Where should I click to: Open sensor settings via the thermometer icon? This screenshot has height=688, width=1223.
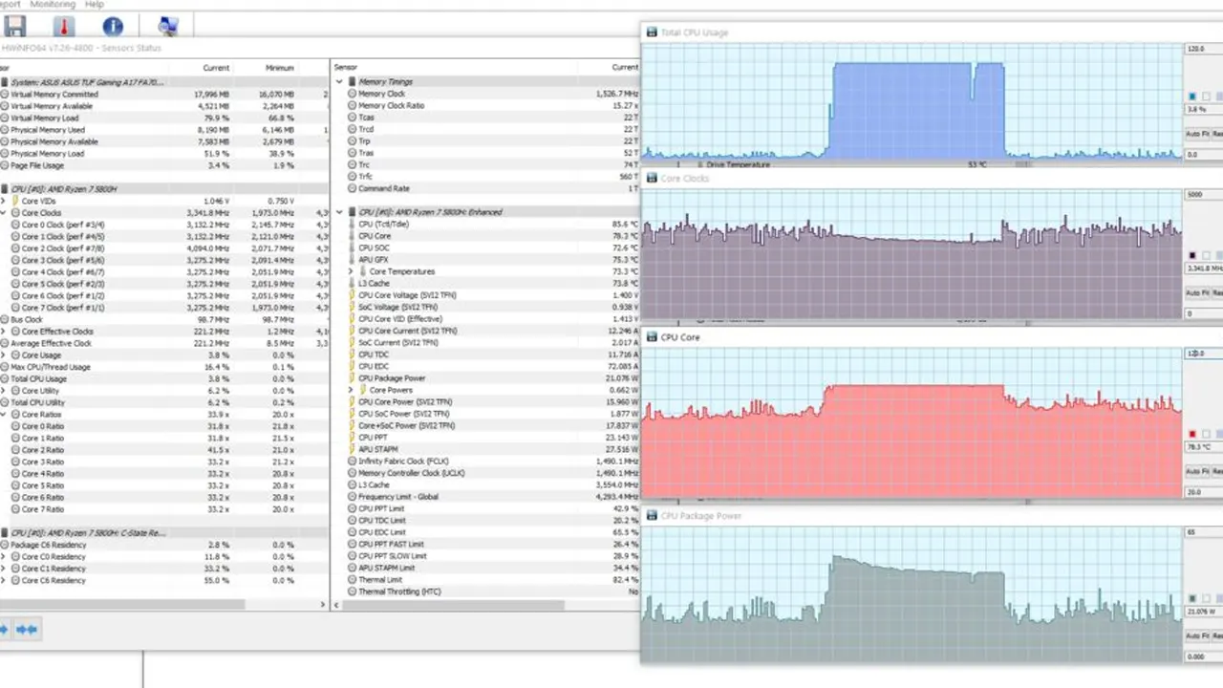[x=63, y=26]
